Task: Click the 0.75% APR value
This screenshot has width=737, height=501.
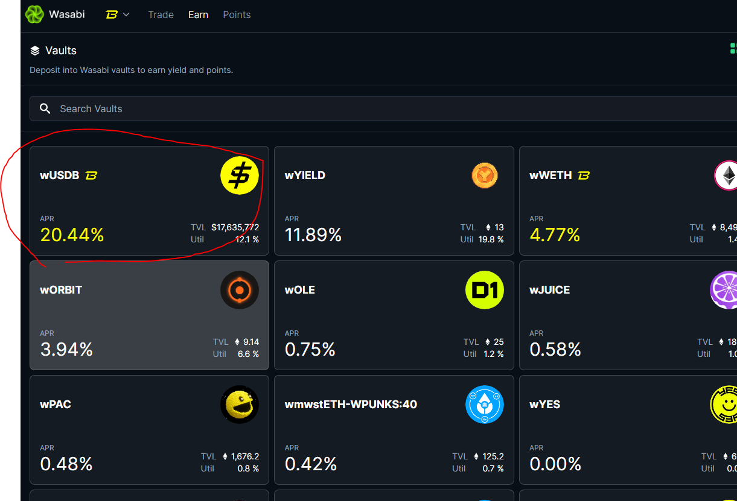Action: pos(310,349)
